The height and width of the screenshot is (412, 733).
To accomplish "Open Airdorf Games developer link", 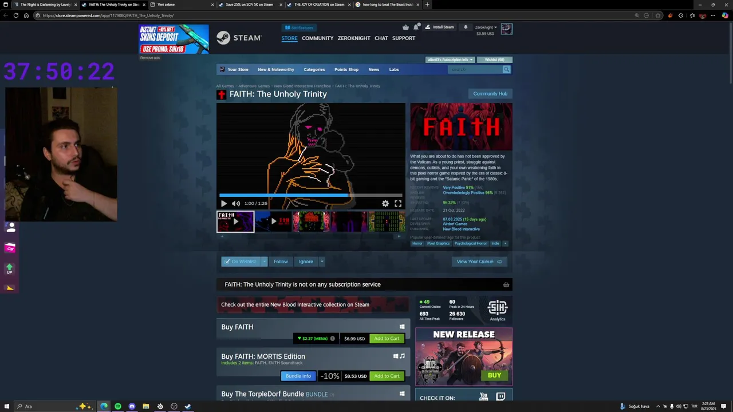I will [x=455, y=224].
